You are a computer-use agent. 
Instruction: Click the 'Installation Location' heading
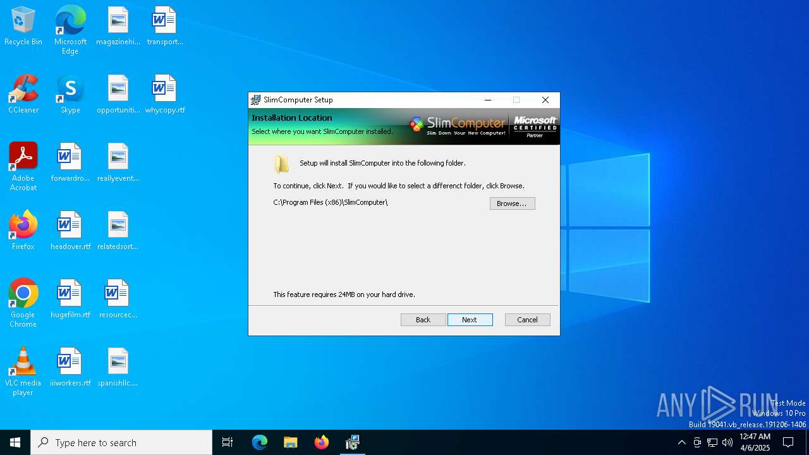291,118
